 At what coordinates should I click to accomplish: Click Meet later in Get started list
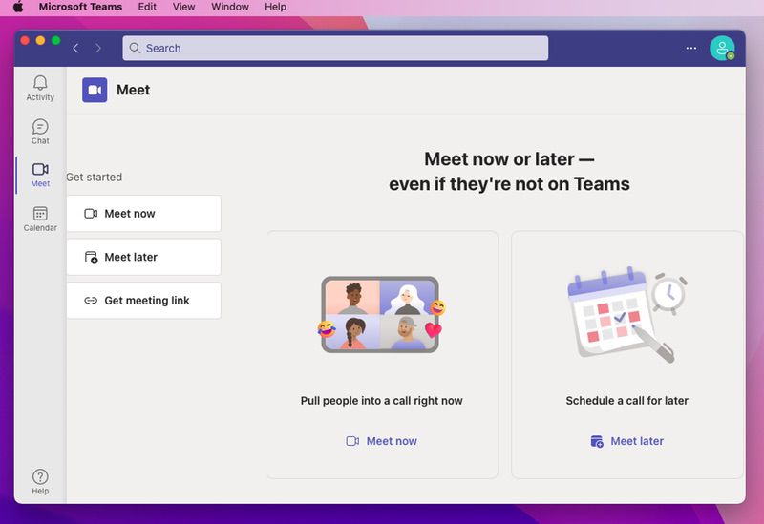(144, 257)
